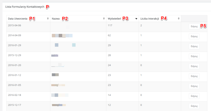
Task: Select the date 2015-12-29
Action: pos(15,55)
